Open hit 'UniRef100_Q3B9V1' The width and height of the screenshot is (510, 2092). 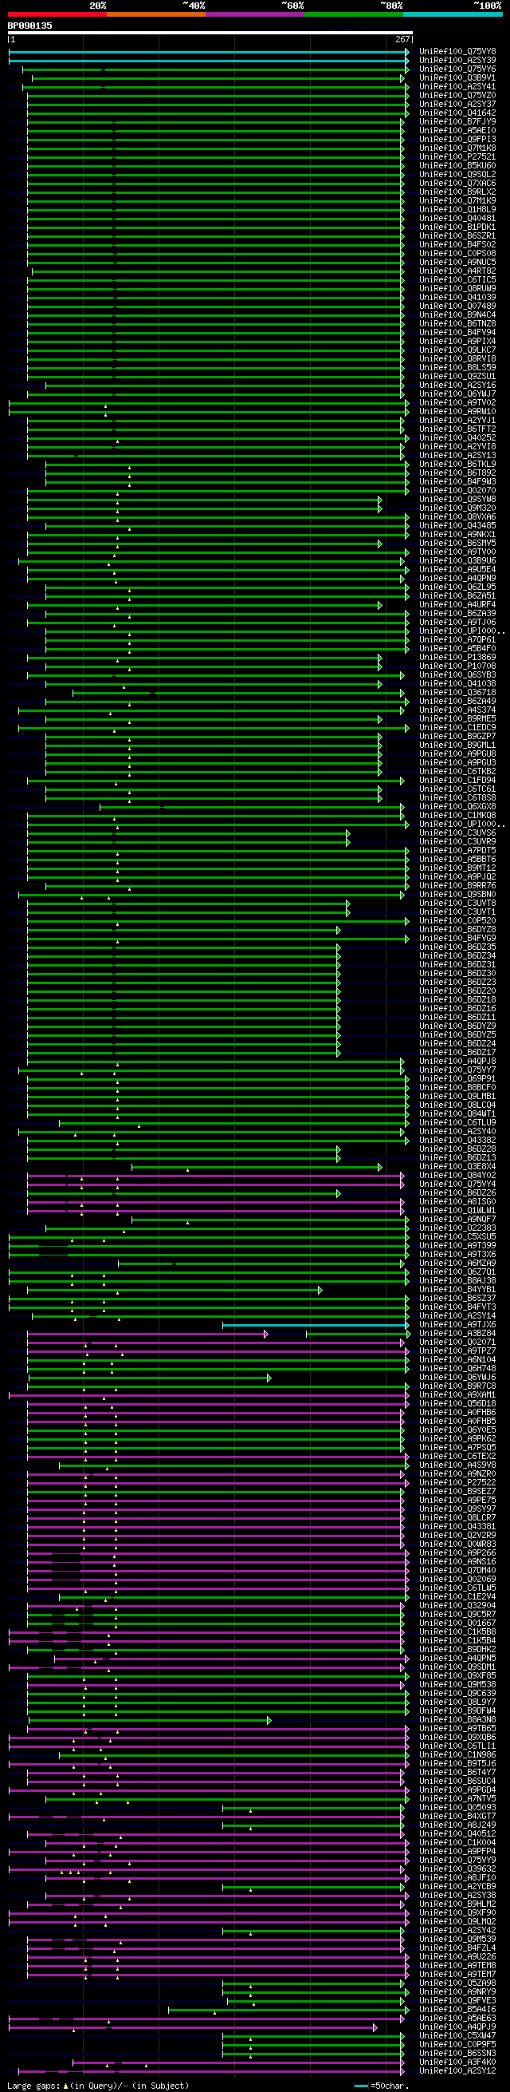point(457,78)
